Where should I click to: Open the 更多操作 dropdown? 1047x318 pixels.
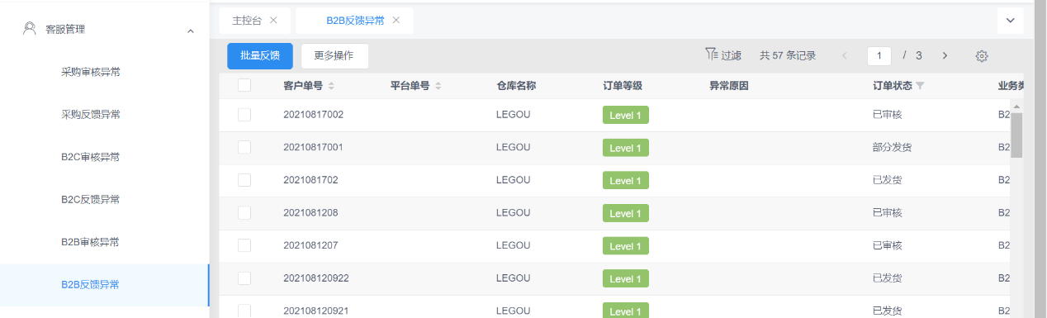click(x=334, y=56)
